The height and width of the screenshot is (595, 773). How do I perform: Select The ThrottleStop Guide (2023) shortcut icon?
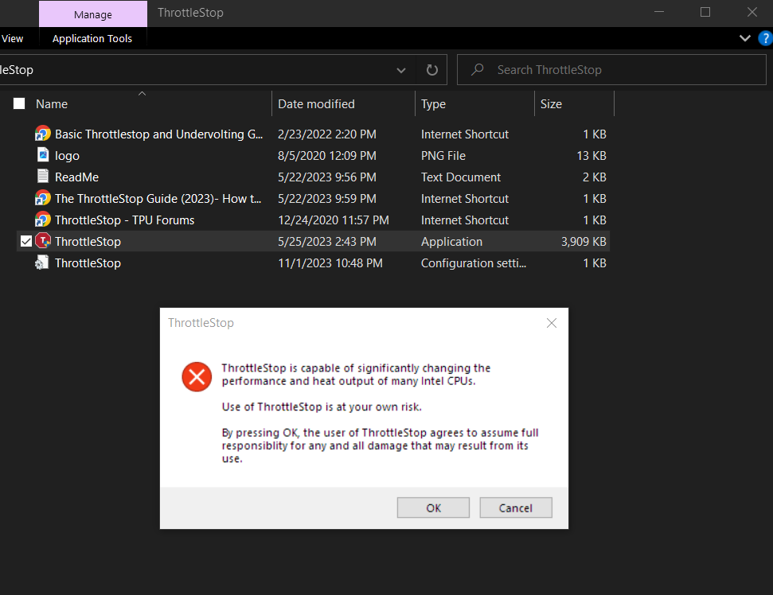(x=43, y=198)
